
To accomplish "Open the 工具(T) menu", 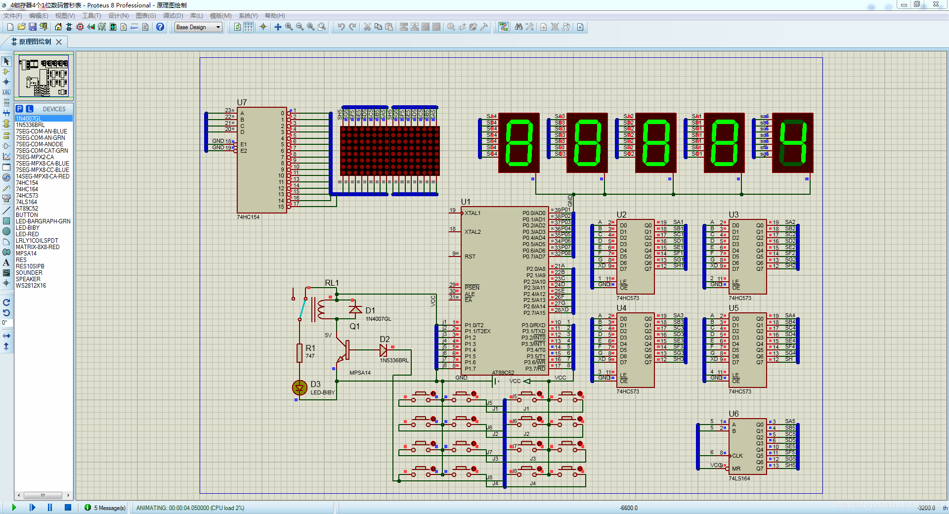I will click(91, 16).
